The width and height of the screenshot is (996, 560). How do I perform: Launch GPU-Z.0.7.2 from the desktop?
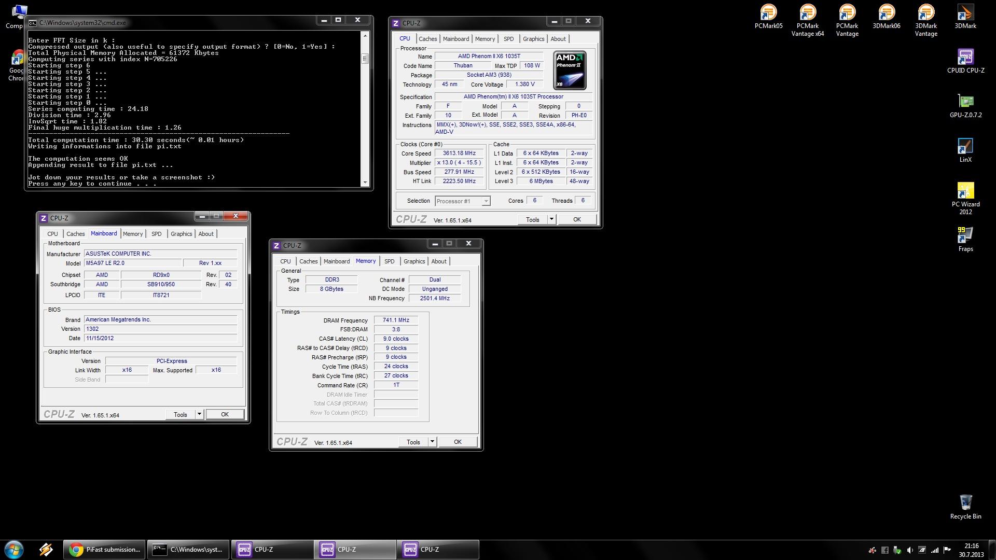click(965, 106)
